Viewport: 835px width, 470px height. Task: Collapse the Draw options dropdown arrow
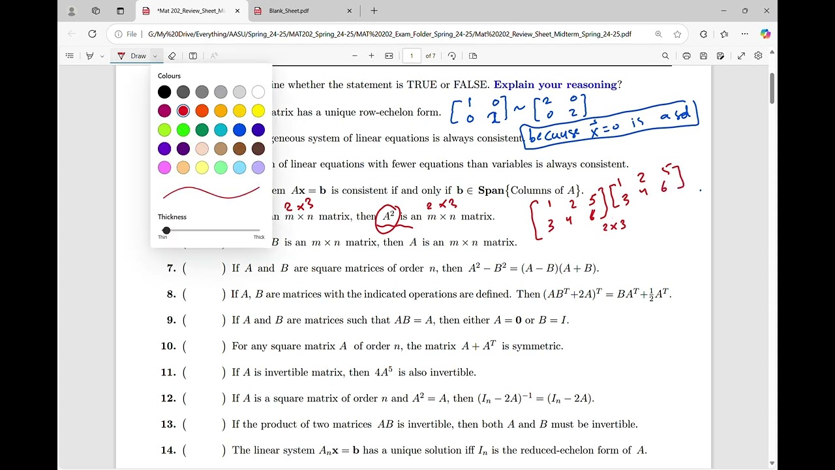click(155, 56)
